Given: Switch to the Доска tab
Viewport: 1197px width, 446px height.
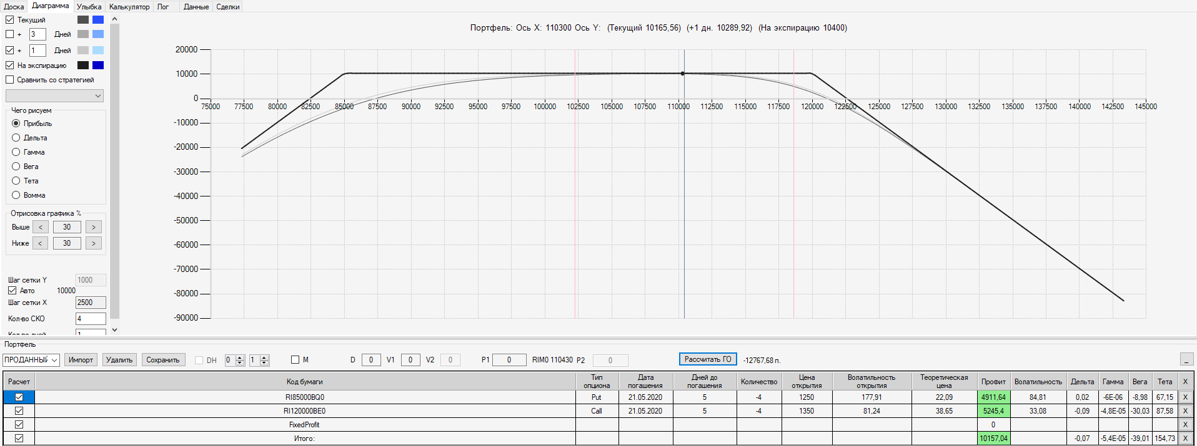Looking at the screenshot, I should (x=14, y=7).
